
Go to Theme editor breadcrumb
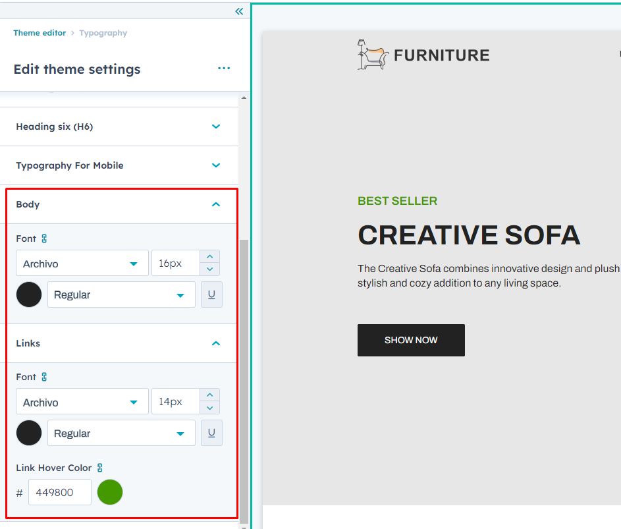[x=40, y=33]
